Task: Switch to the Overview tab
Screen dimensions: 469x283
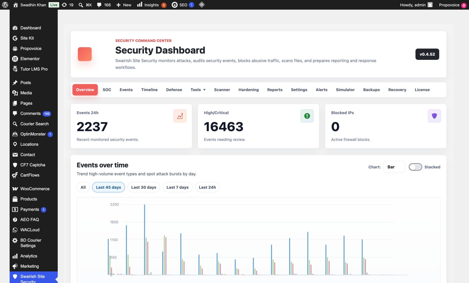Action: point(85,90)
